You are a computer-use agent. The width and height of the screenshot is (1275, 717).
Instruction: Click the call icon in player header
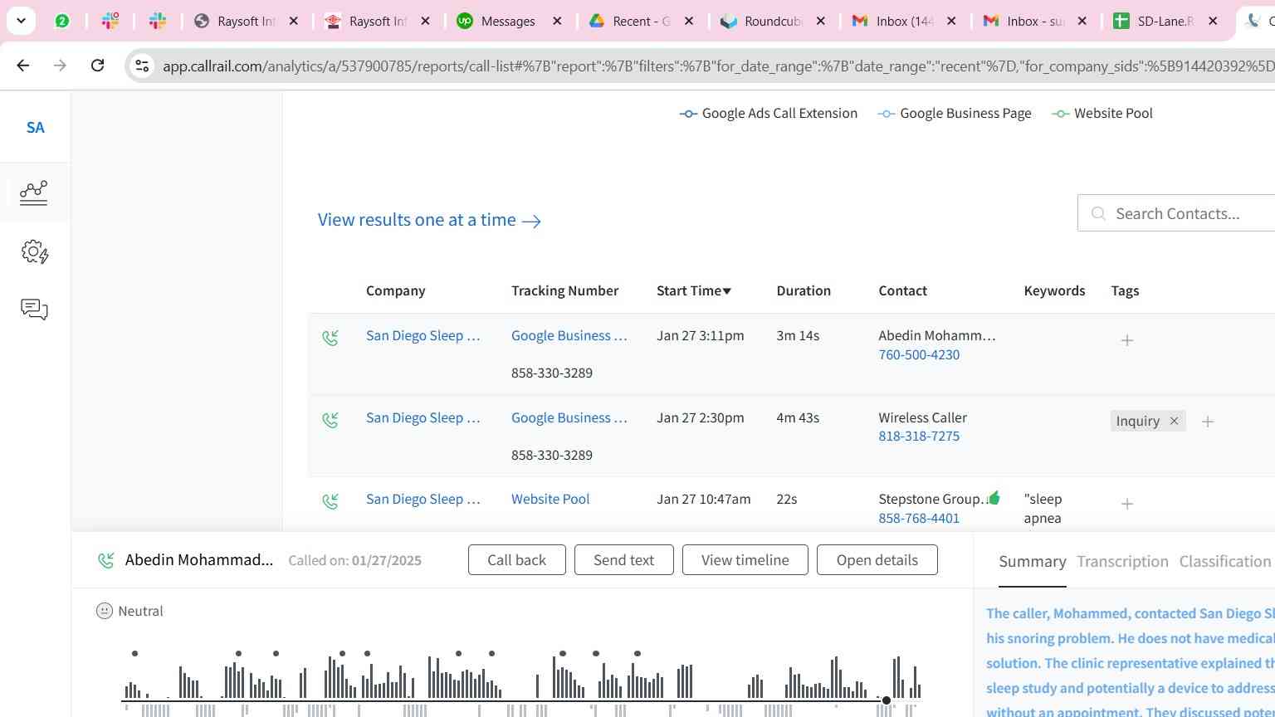point(106,561)
